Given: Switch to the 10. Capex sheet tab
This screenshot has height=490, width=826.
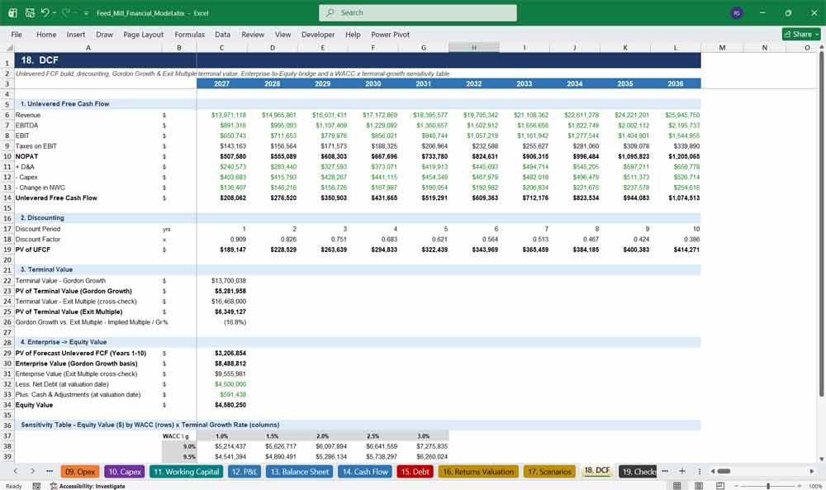Looking at the screenshot, I should tap(125, 472).
